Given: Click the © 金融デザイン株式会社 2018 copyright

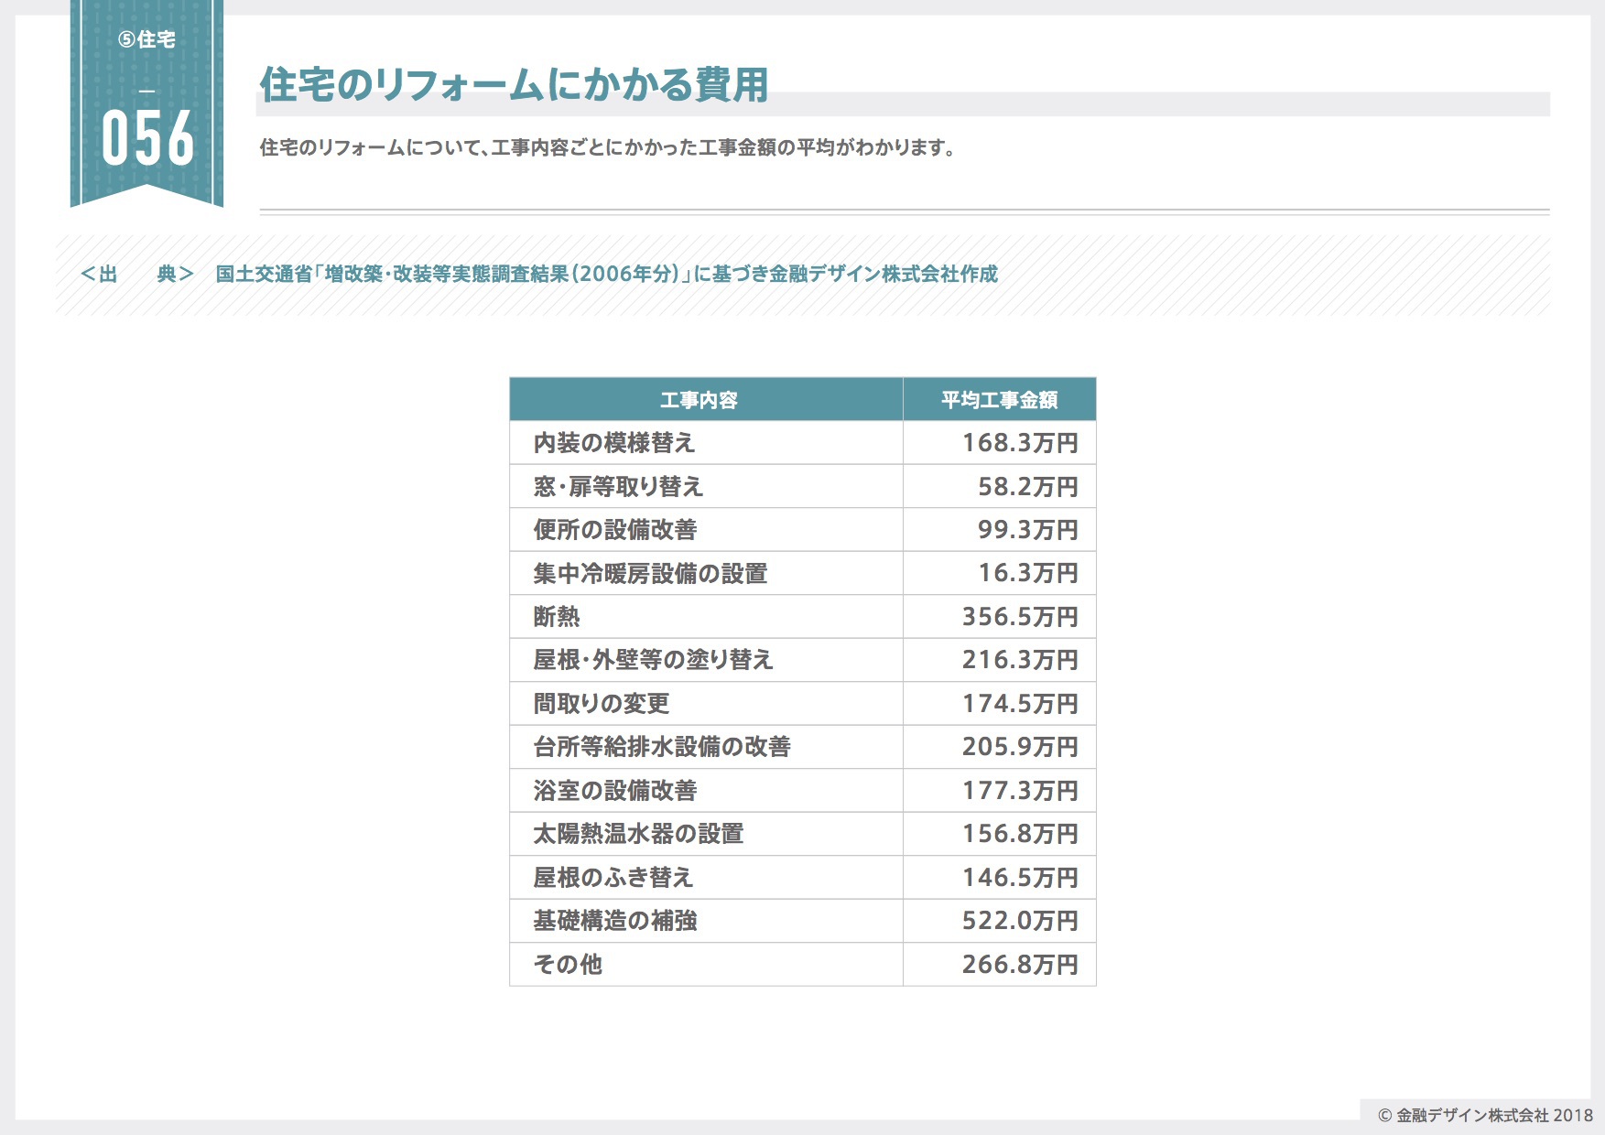Looking at the screenshot, I should click(1485, 1115).
